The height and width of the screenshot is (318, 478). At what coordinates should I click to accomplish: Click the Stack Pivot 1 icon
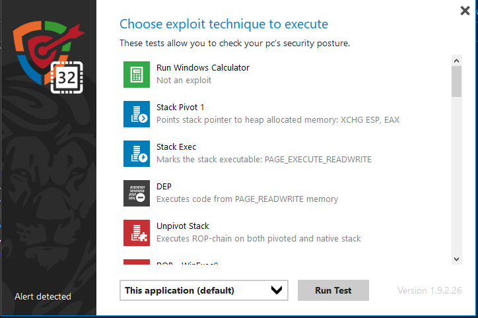137,113
